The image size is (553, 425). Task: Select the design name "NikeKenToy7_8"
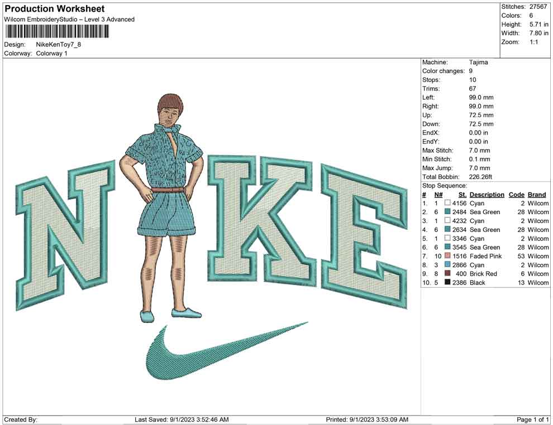point(59,45)
